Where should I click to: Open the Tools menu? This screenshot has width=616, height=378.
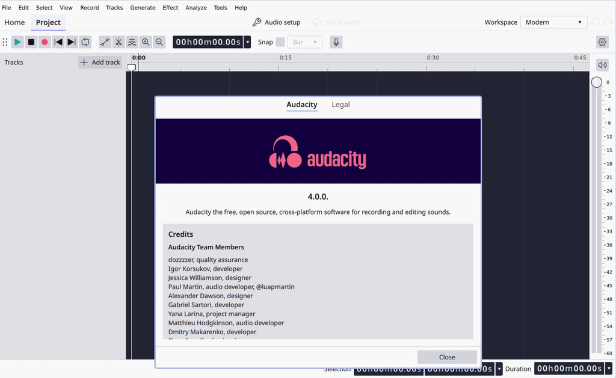click(x=220, y=7)
